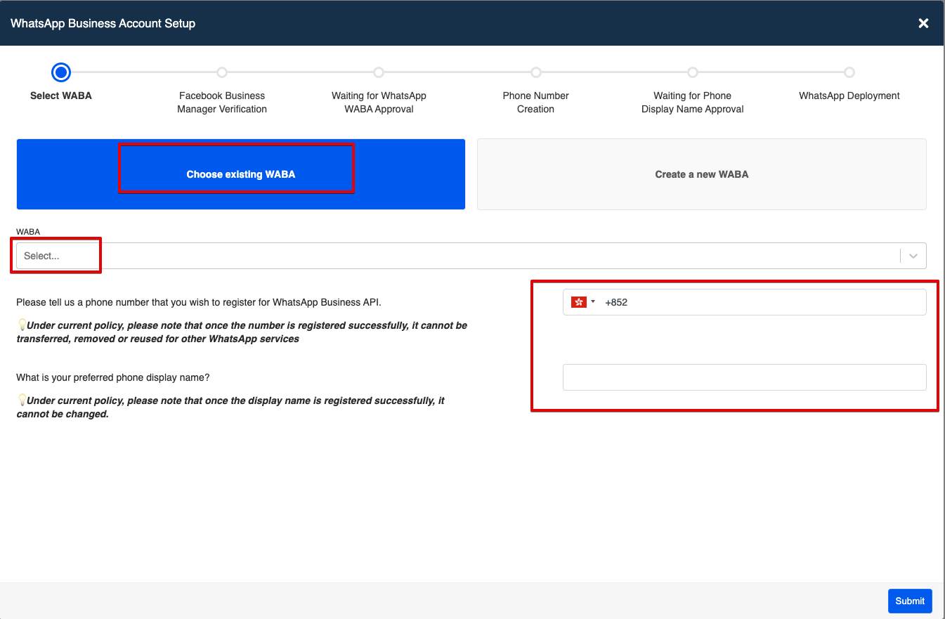Click the WhatsApp Deployment step label
Viewport: 945px width, 619px height.
[849, 96]
